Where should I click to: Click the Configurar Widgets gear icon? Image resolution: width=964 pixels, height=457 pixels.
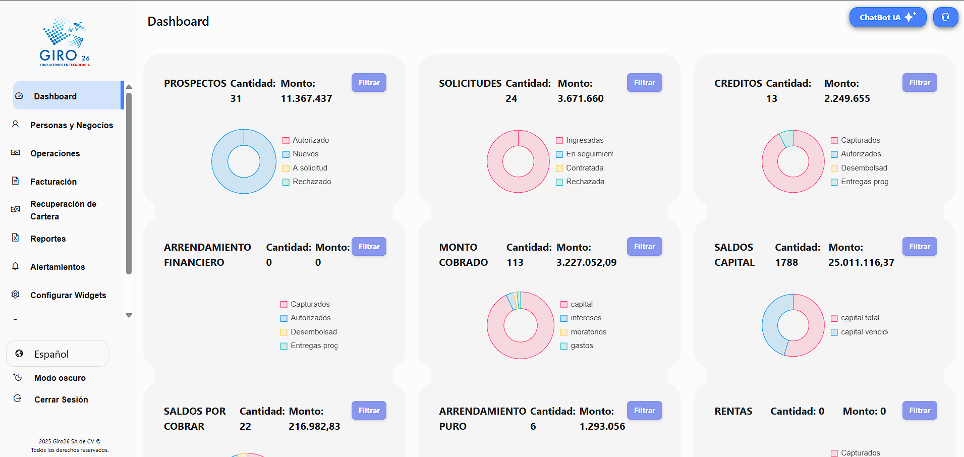[15, 295]
